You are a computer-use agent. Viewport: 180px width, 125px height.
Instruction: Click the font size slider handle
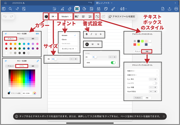click(x=55, y=59)
